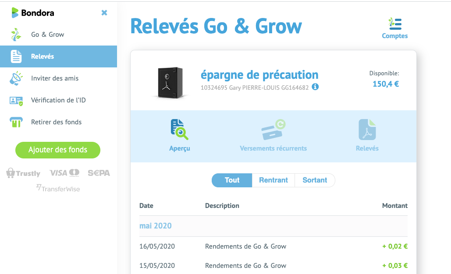Viewport: 451px width, 274px height.
Task: Select the Sortant filter
Action: pos(315,180)
